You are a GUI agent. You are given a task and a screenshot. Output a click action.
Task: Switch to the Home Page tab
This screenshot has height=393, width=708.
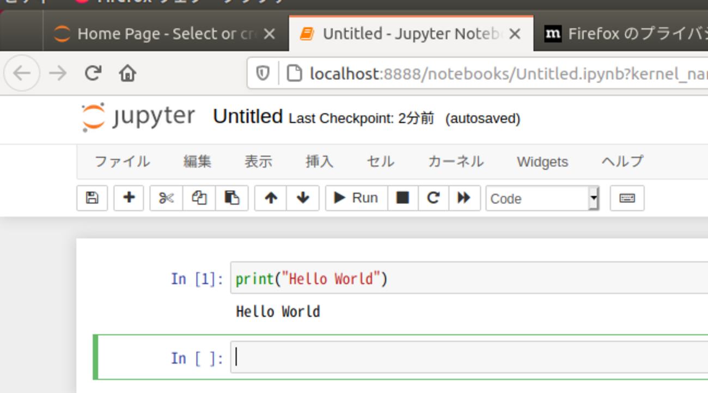point(158,34)
